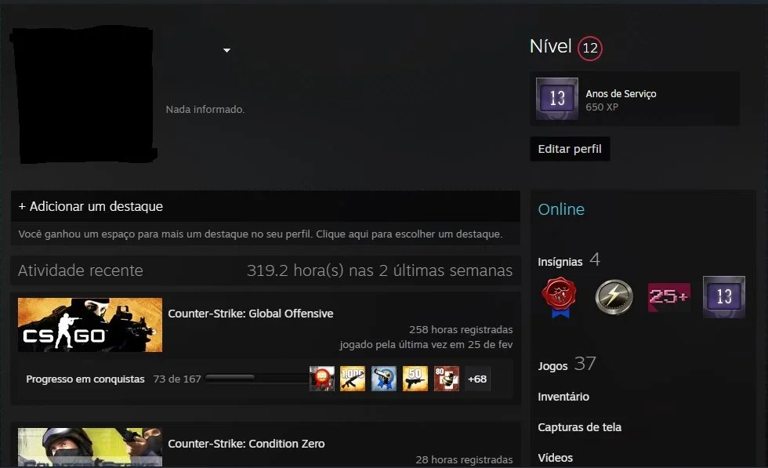Click + Adicionar um destaque
Image resolution: width=768 pixels, height=468 pixels.
point(91,206)
